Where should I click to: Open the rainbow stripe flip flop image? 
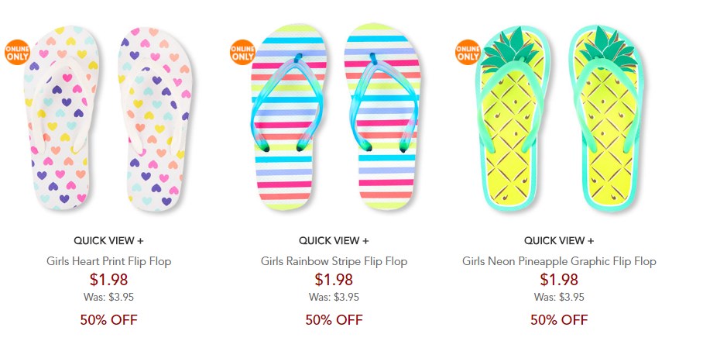(335, 117)
